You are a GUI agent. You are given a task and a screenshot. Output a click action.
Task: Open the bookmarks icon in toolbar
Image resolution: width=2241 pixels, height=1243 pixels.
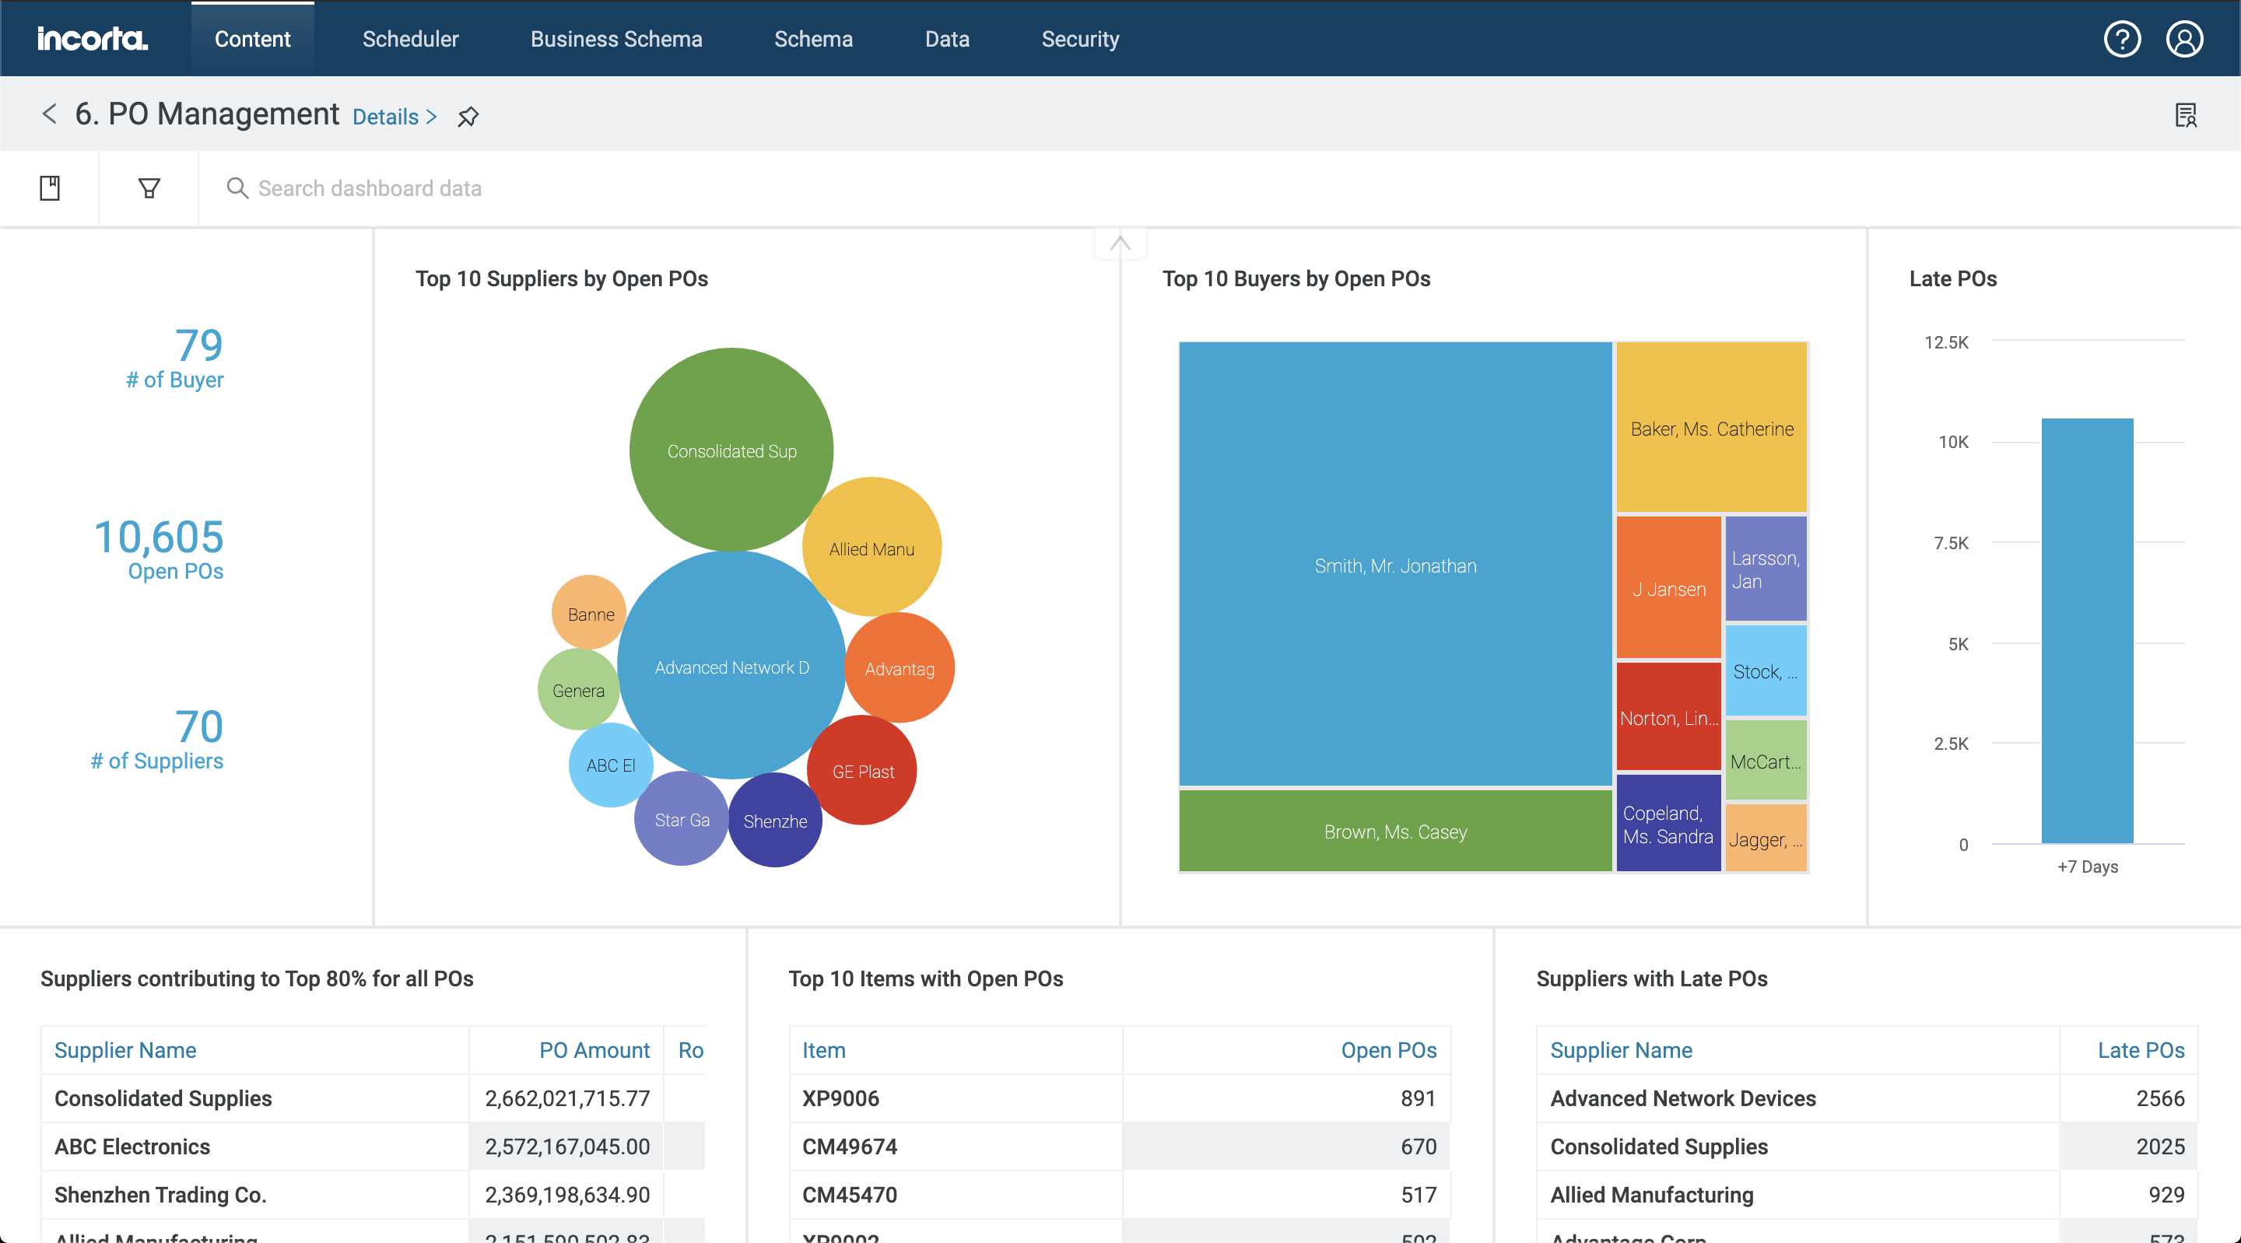pos(50,188)
